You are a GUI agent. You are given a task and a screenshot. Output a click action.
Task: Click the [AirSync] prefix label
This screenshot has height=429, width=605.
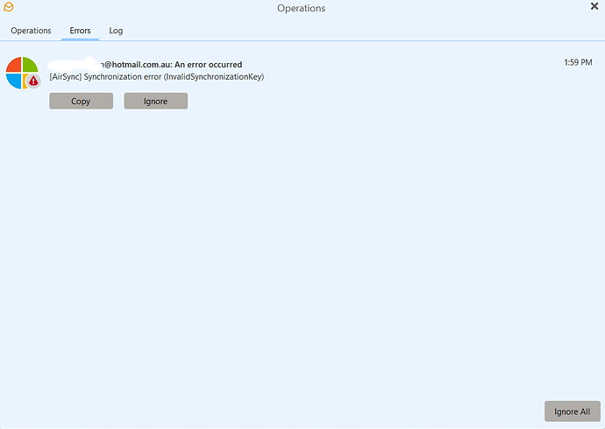[65, 77]
